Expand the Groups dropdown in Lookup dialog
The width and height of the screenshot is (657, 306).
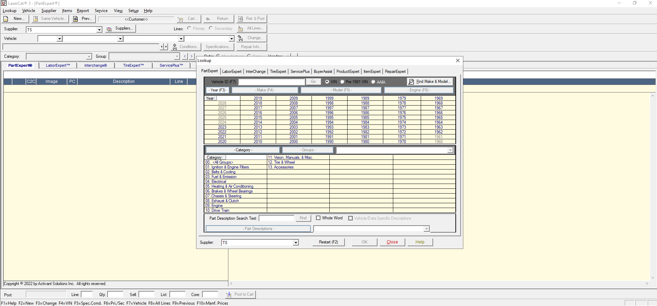(450, 150)
